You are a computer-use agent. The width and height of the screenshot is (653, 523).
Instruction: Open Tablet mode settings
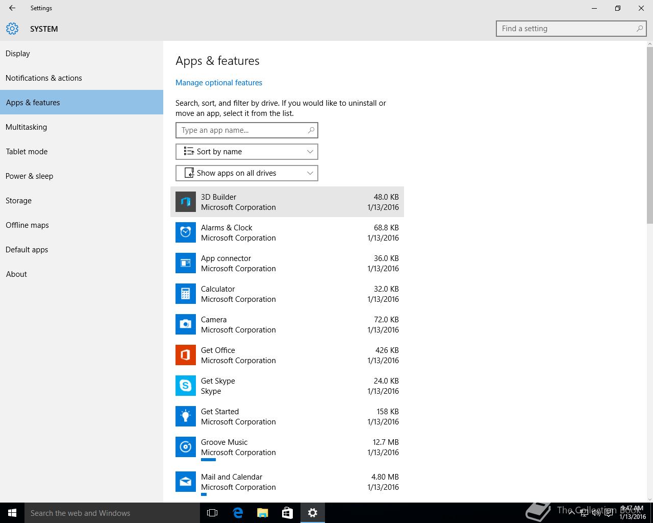point(82,151)
